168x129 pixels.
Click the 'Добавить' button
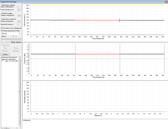[16, 51]
